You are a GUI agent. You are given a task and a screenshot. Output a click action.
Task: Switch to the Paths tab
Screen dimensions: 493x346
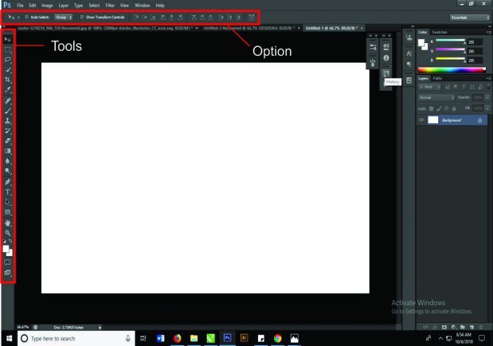click(x=437, y=78)
